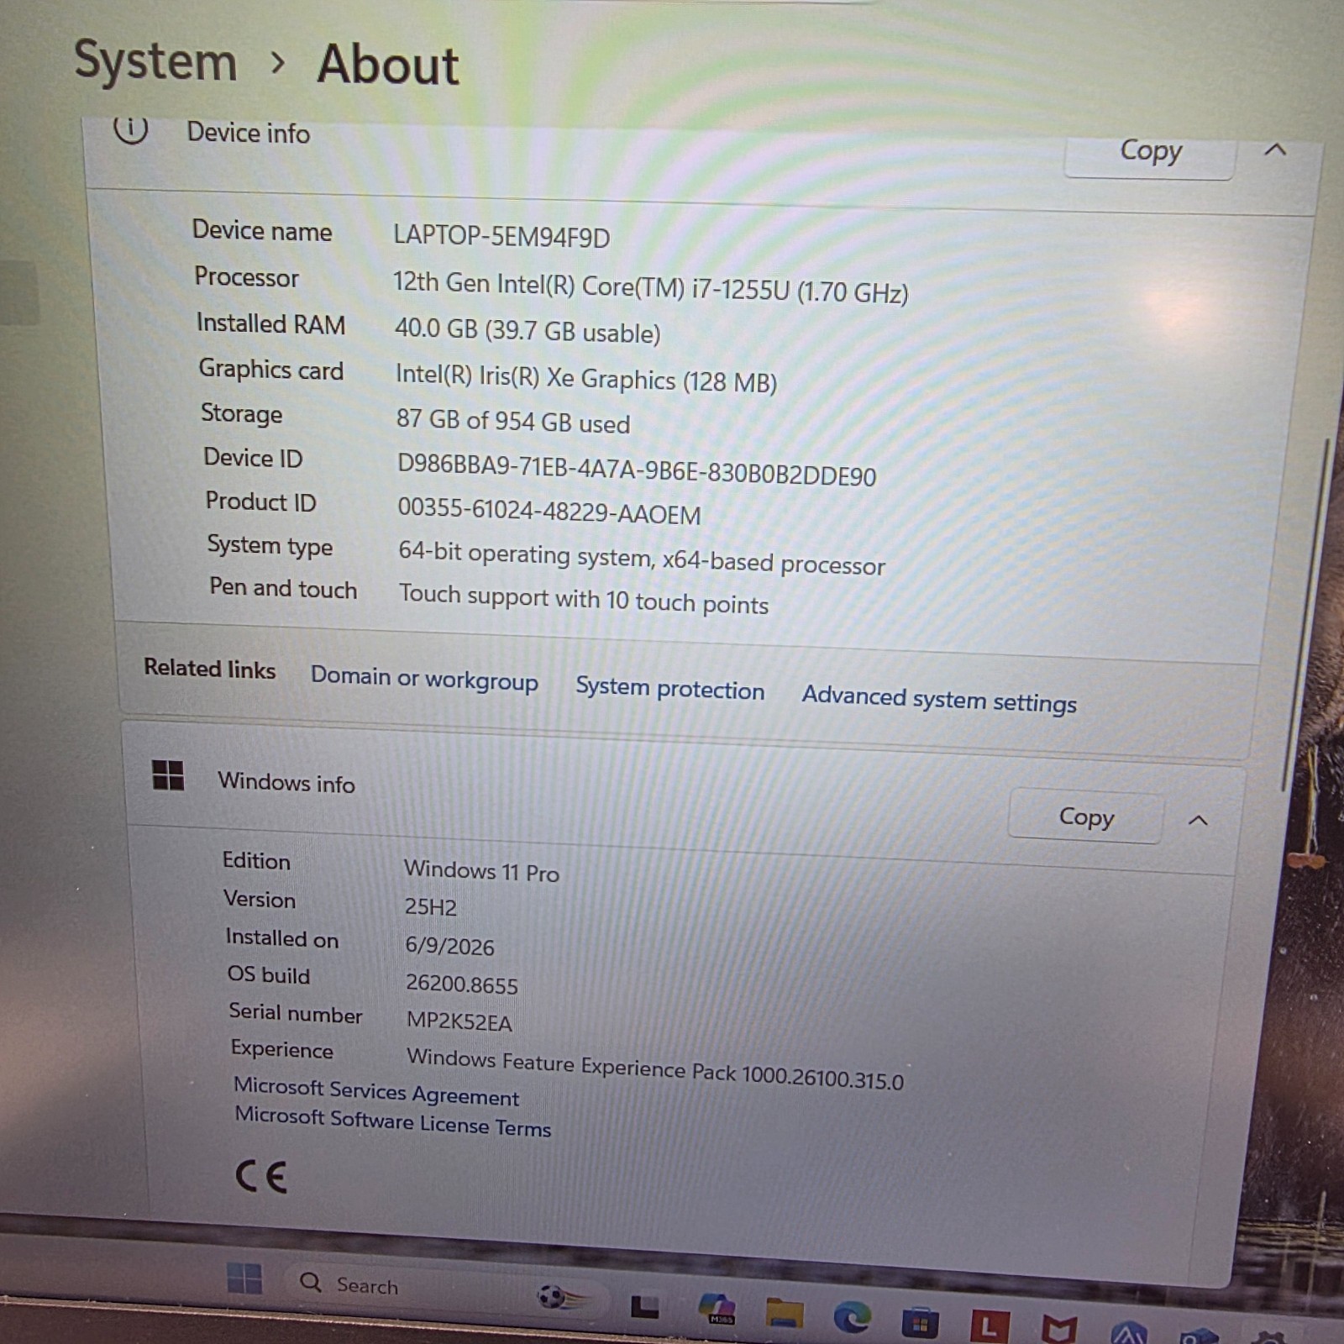The height and width of the screenshot is (1344, 1344).
Task: Click the Settings page vertical scrollbar
Action: click(1305, 613)
